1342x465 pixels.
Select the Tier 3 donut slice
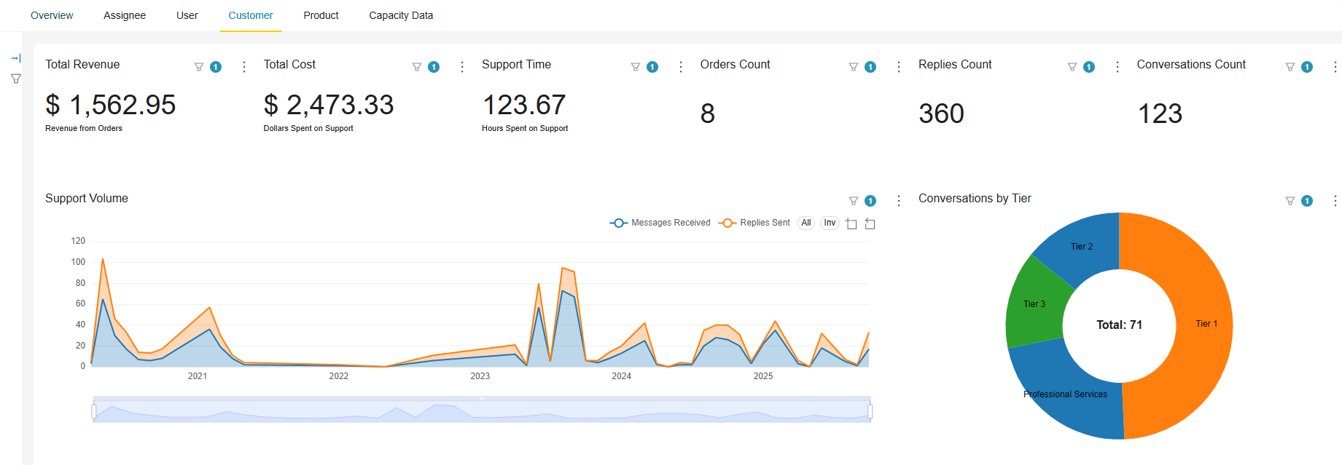1034,304
